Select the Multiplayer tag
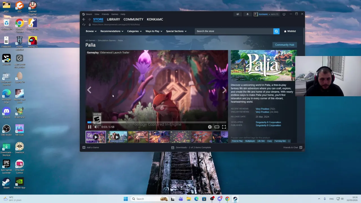 point(250,141)
